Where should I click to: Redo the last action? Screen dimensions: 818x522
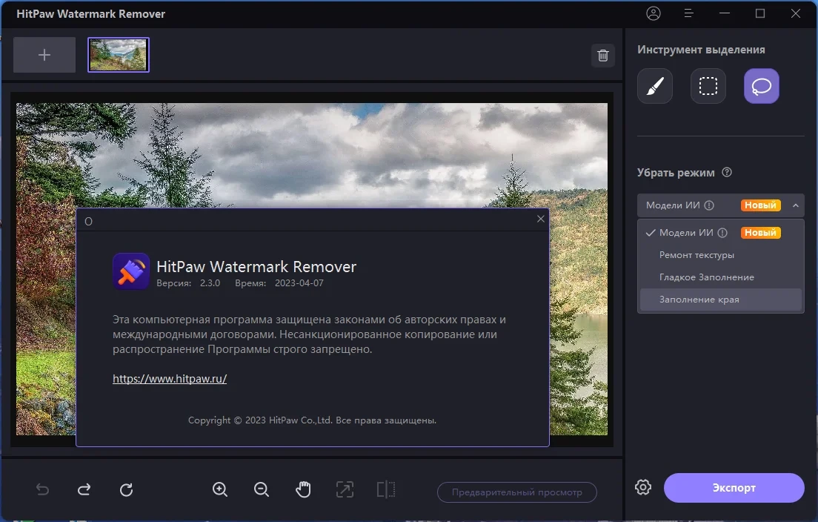coord(84,489)
